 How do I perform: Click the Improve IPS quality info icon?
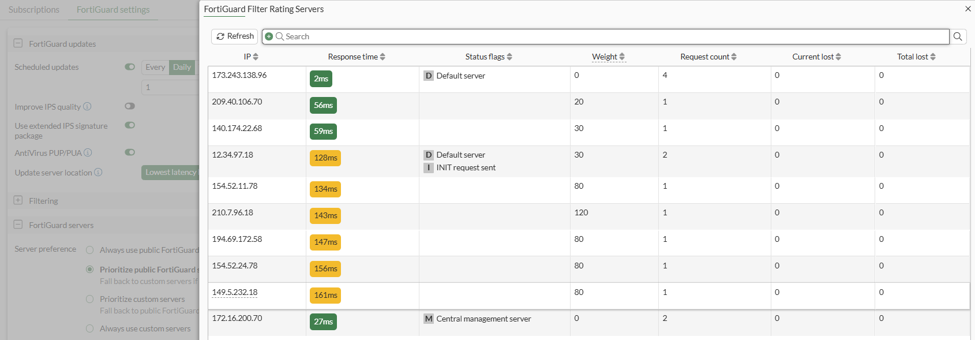click(x=87, y=106)
